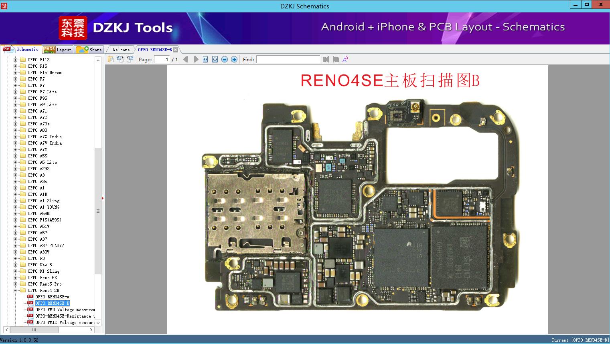Screen dimensions: 610x344
Task: Select the OPPO RENO4SE-B document tab
Action: click(x=155, y=50)
